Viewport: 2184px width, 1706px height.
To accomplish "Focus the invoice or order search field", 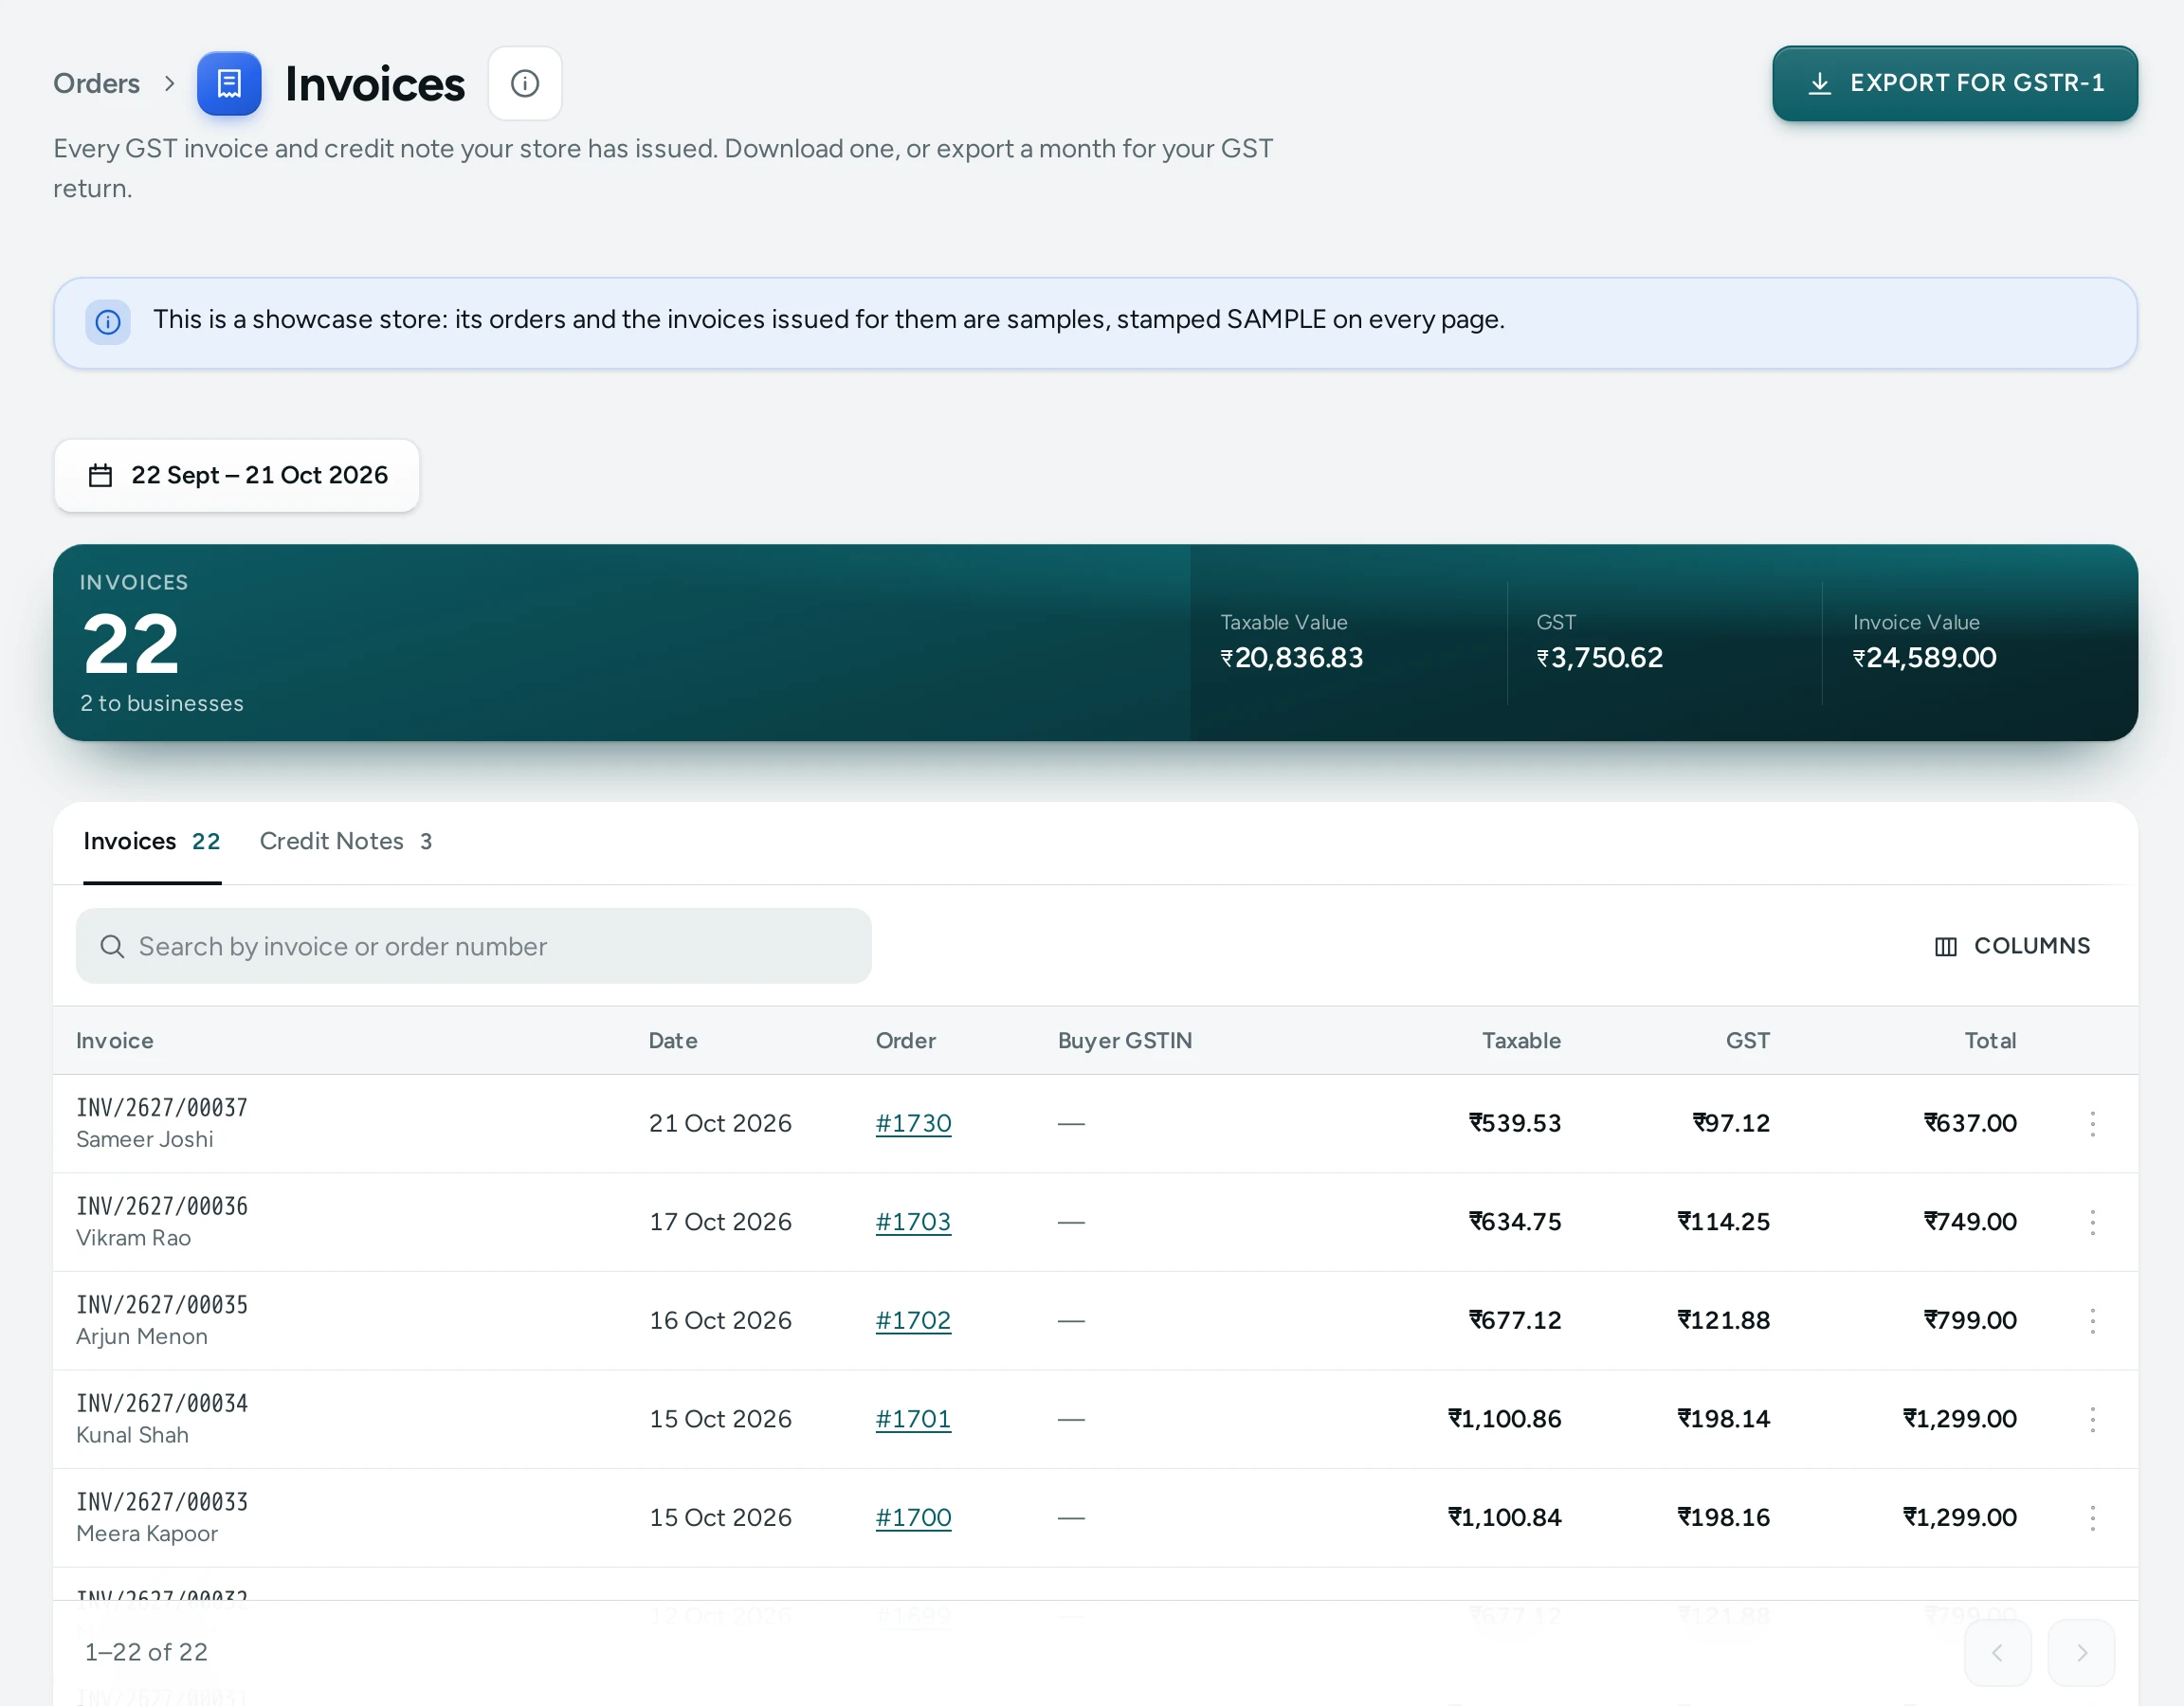I will pos(473,946).
